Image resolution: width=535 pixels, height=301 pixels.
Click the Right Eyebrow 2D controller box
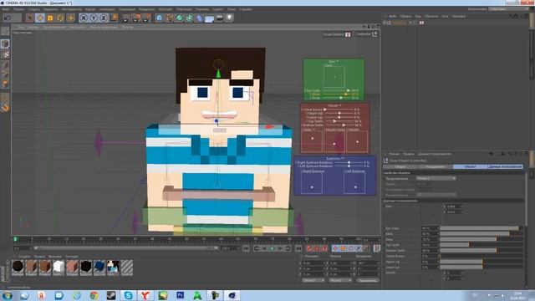click(x=312, y=183)
